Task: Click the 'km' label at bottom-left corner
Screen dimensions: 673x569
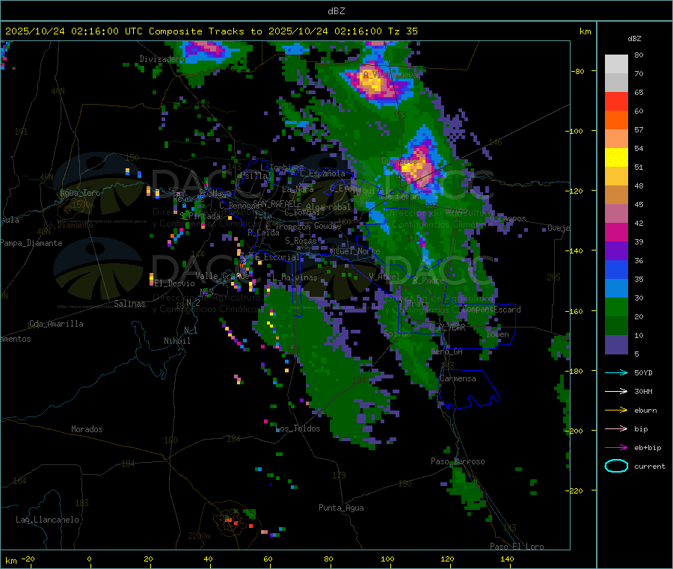Action: [x=10, y=561]
